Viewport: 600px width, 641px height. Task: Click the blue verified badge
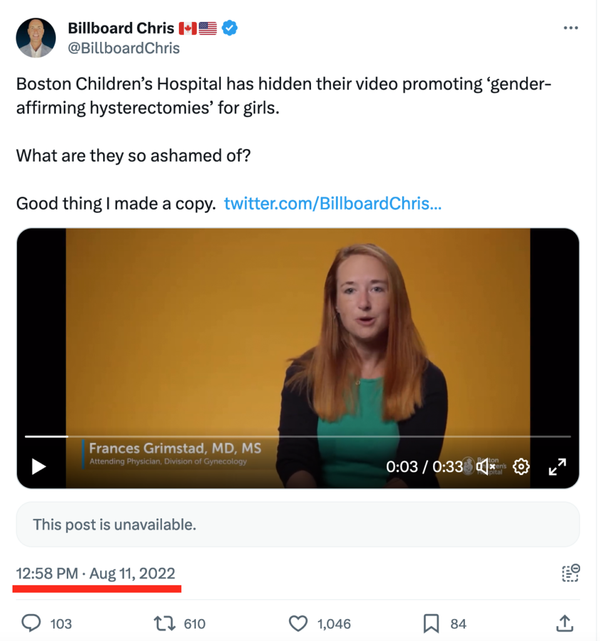pyautogui.click(x=230, y=28)
